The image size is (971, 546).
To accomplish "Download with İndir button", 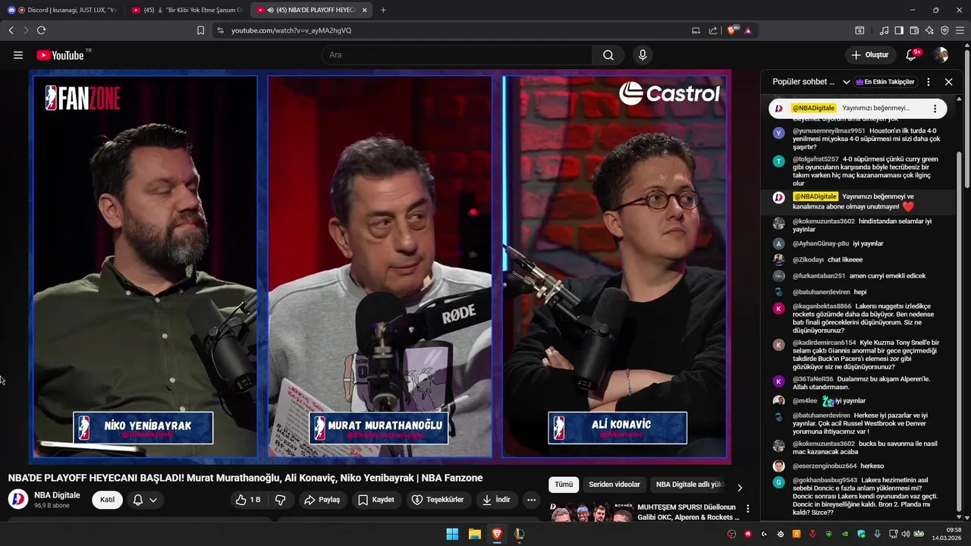I will pyautogui.click(x=496, y=500).
